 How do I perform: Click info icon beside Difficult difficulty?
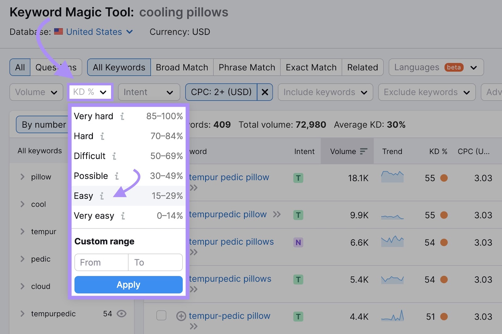coord(114,156)
